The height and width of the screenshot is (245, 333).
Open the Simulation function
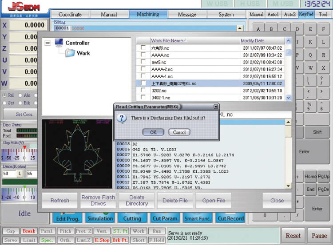pos(100,218)
